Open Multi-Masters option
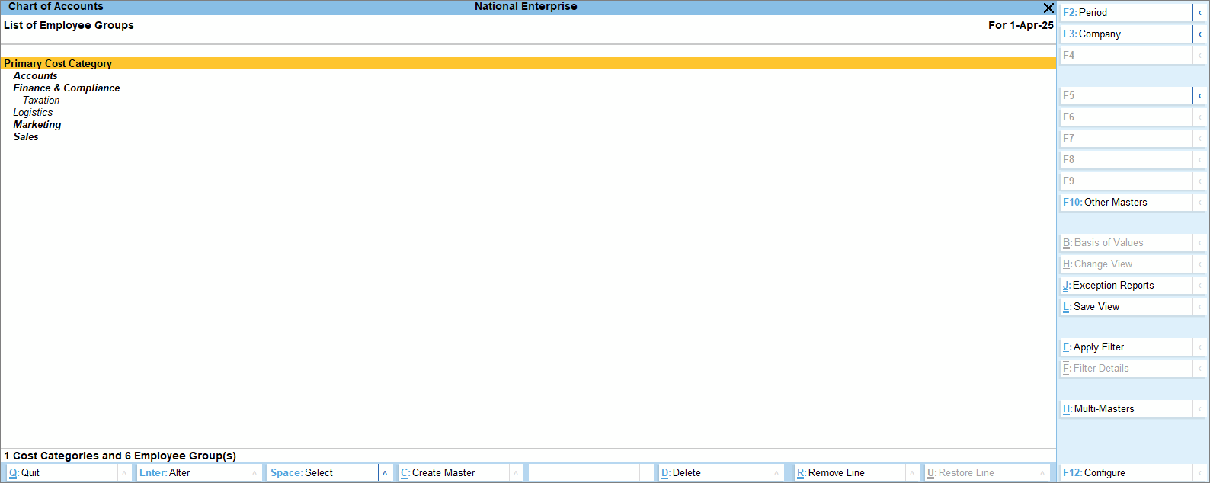 point(1125,409)
